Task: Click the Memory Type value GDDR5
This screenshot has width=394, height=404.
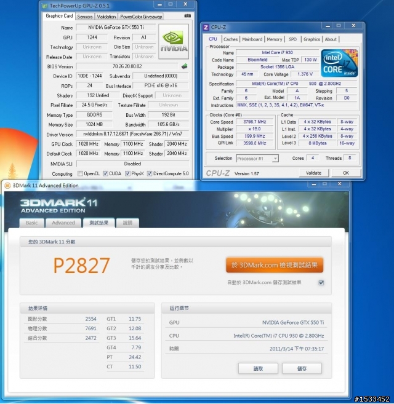Action: pos(94,115)
